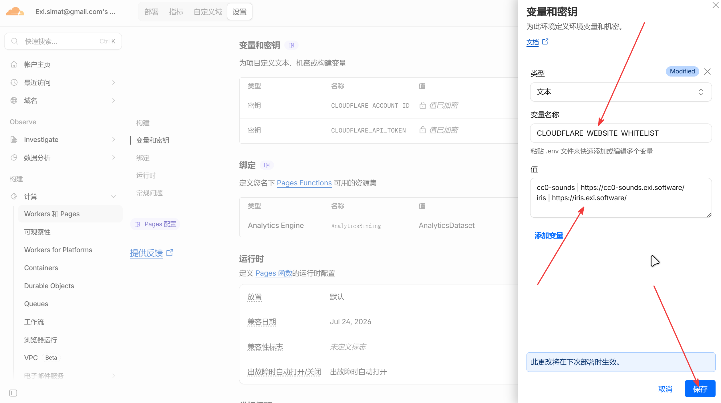Open Queues in the sidebar
Screen dimensions: 721x403
tap(36, 304)
